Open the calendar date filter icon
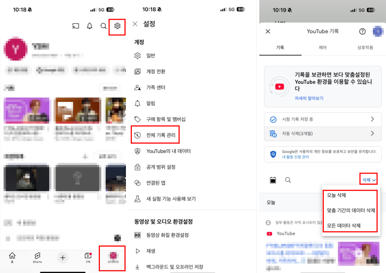The width and height of the screenshot is (386, 273). point(273,180)
